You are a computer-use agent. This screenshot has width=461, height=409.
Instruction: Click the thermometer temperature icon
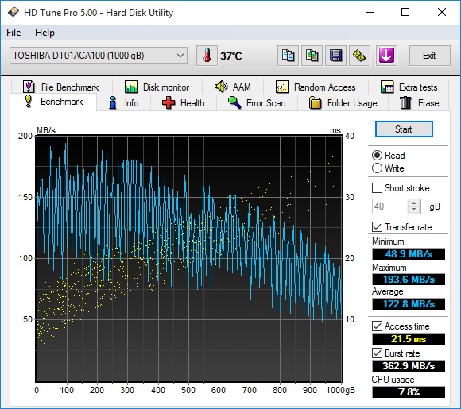(x=207, y=56)
